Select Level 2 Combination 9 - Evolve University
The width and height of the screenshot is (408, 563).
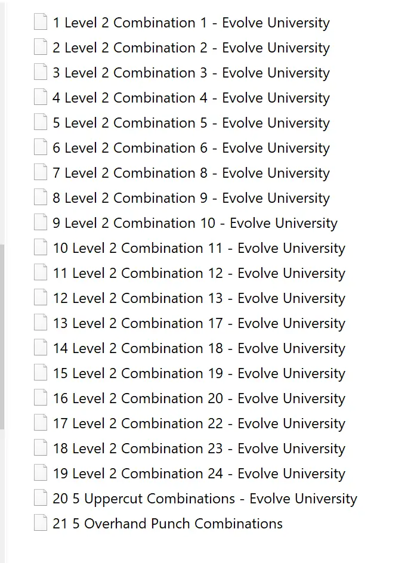[191, 198]
